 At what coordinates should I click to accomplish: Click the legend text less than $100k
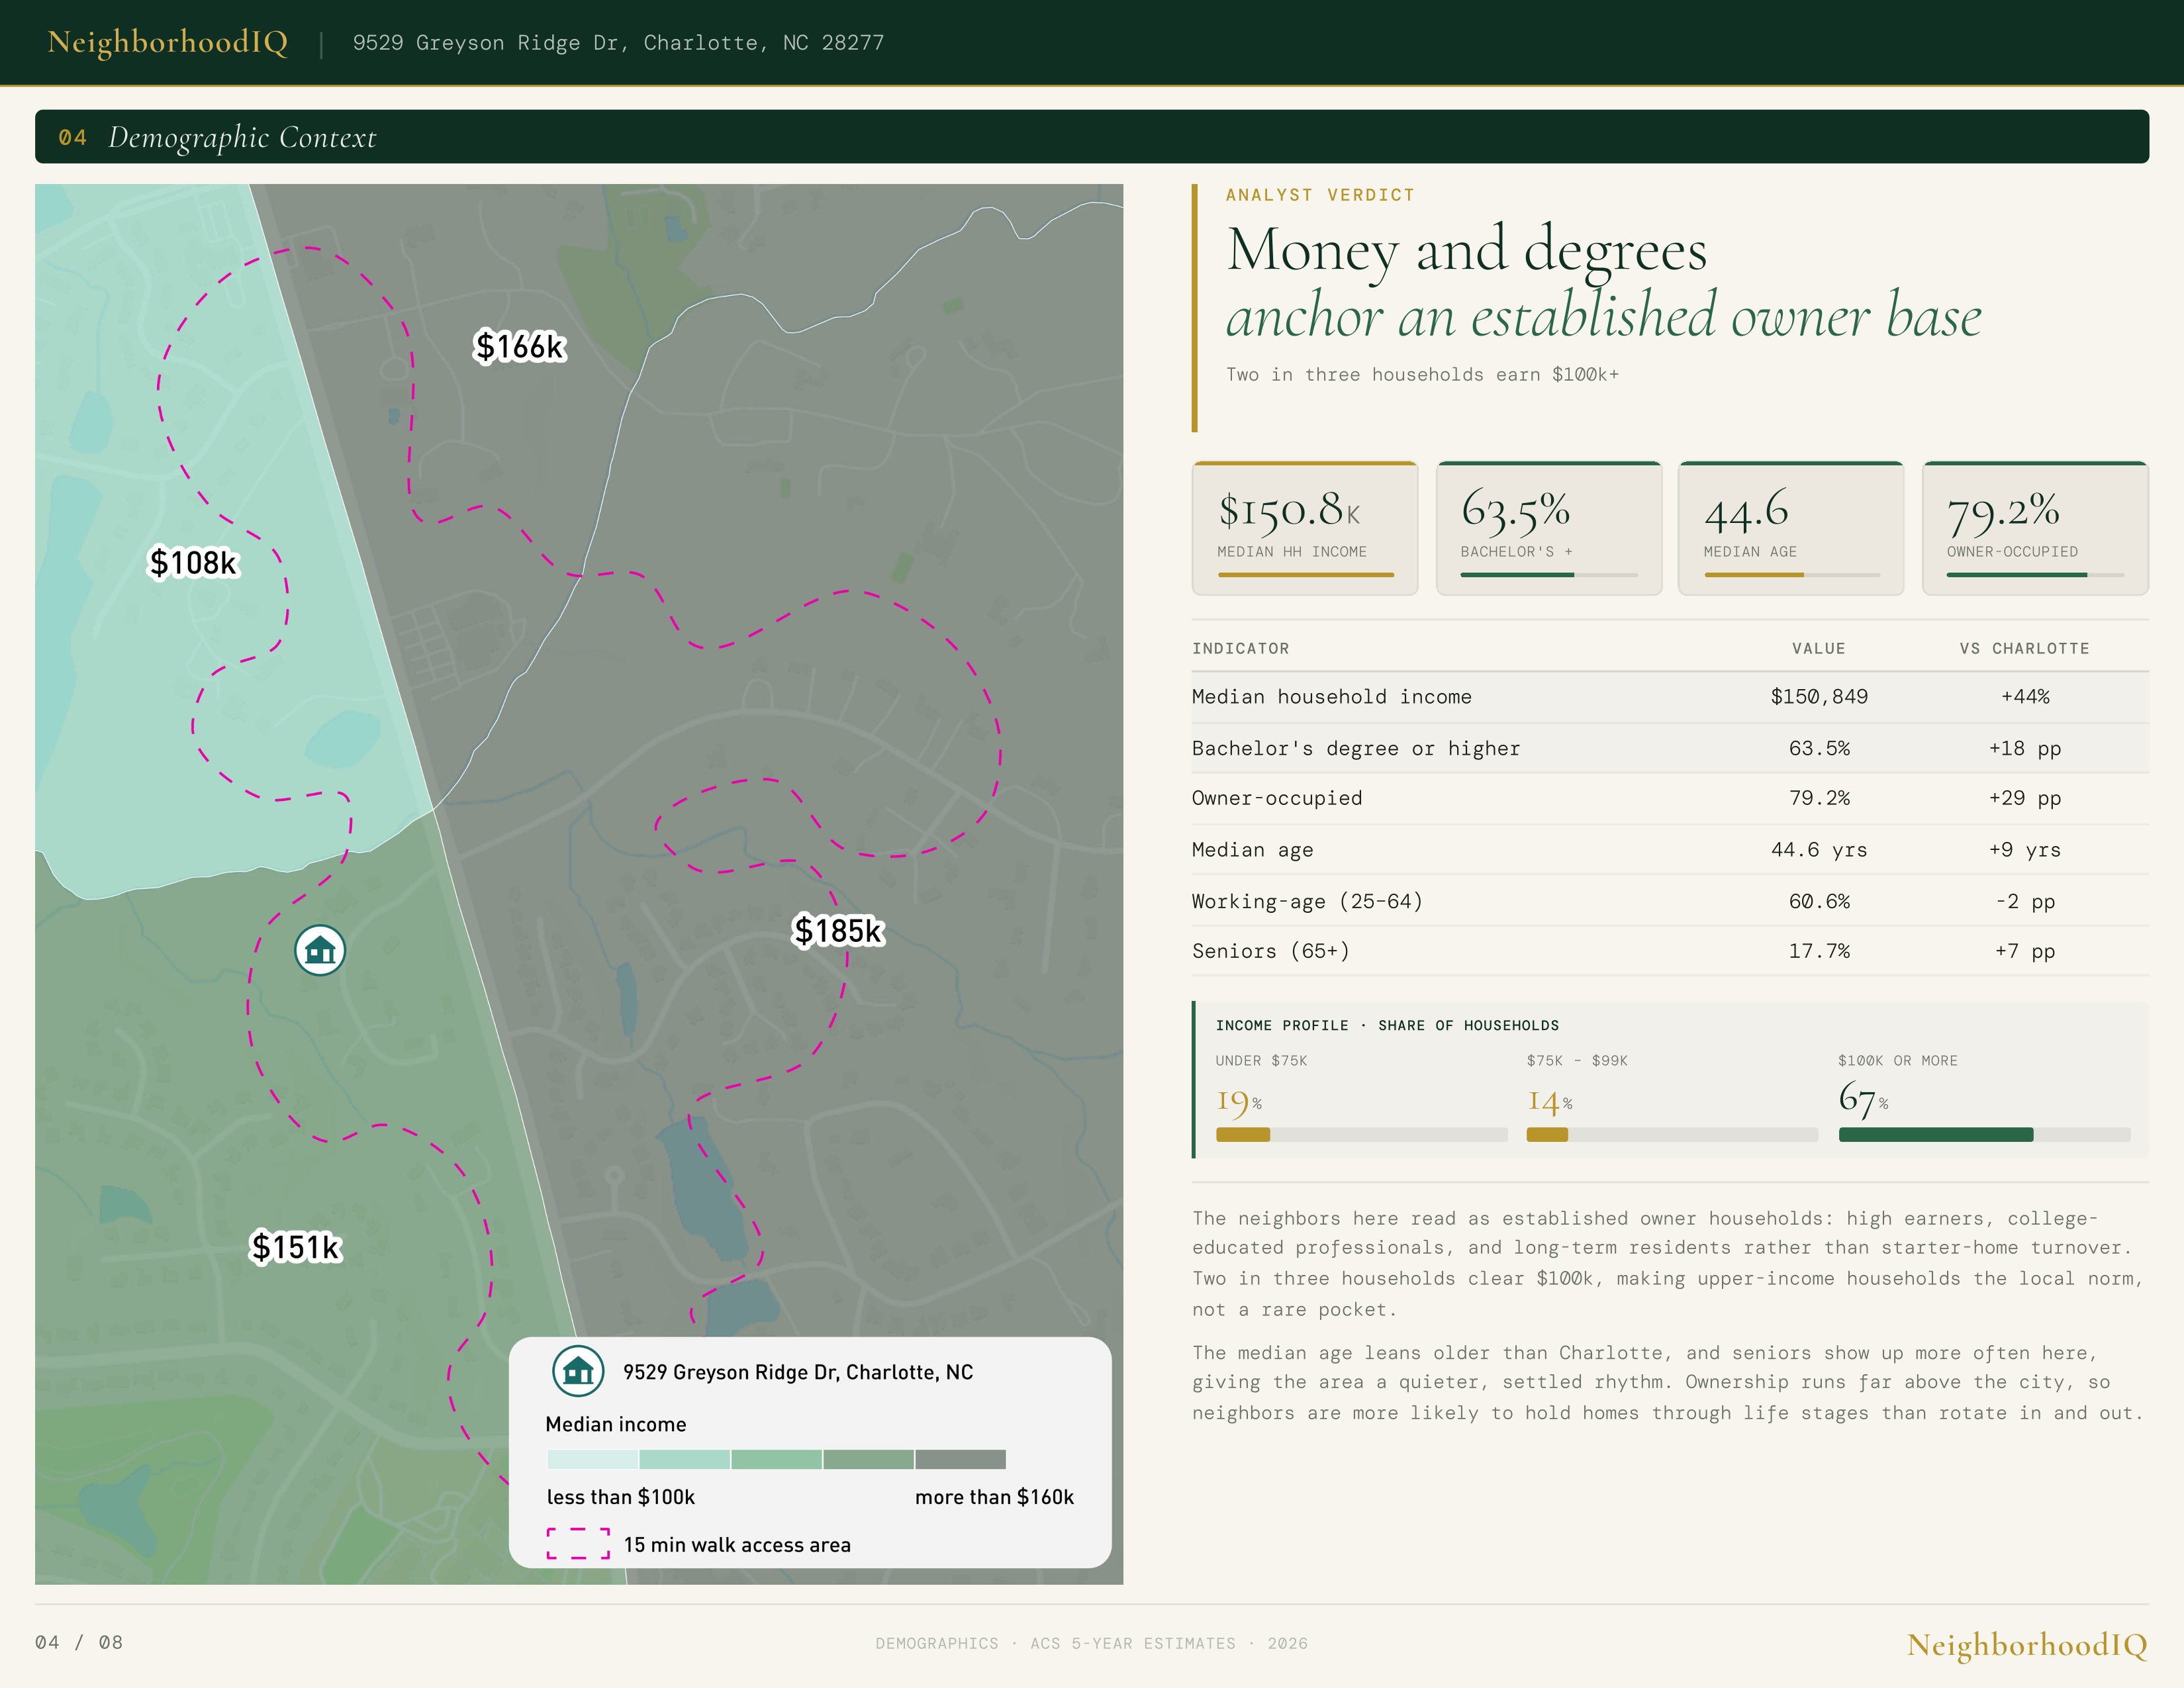coord(620,1497)
